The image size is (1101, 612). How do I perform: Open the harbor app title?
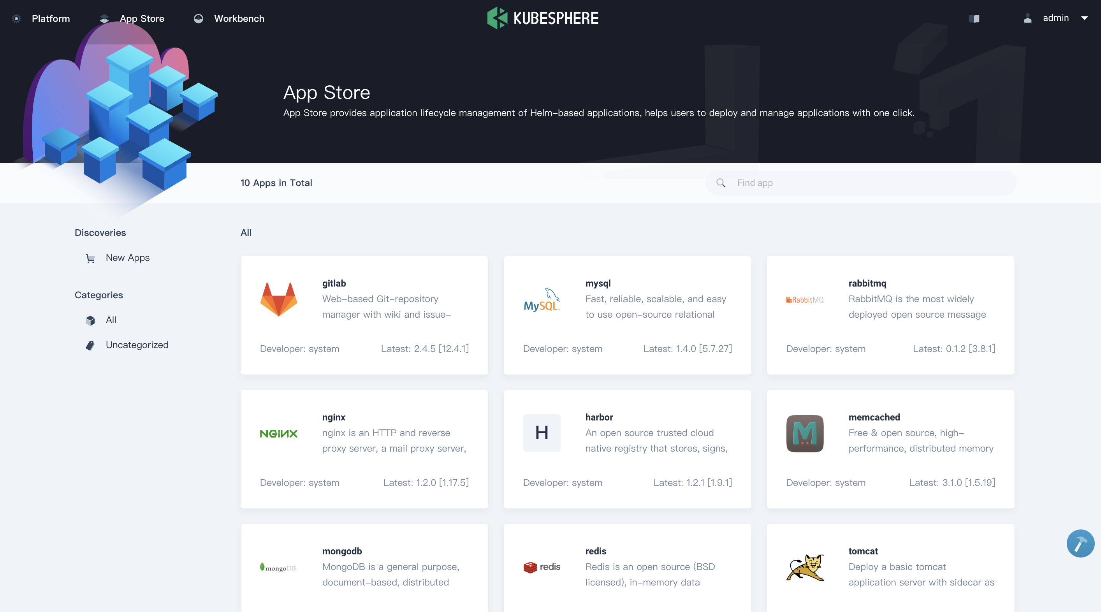[x=599, y=417]
